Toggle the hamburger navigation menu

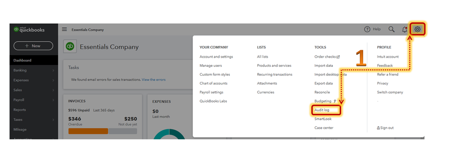[x=64, y=29]
